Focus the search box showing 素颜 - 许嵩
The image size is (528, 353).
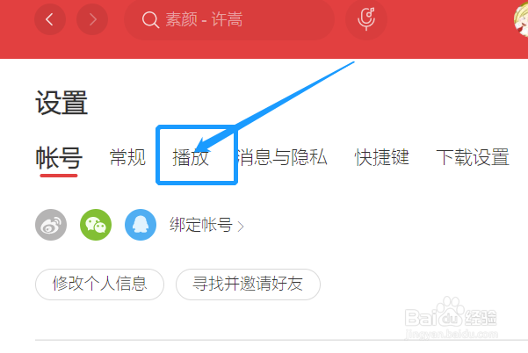click(x=229, y=19)
